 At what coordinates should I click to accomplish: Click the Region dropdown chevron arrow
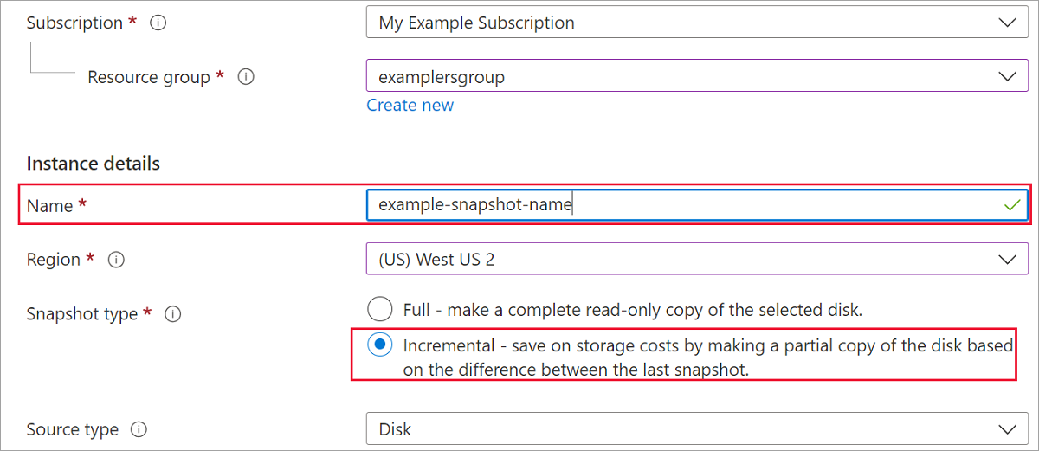[1007, 260]
